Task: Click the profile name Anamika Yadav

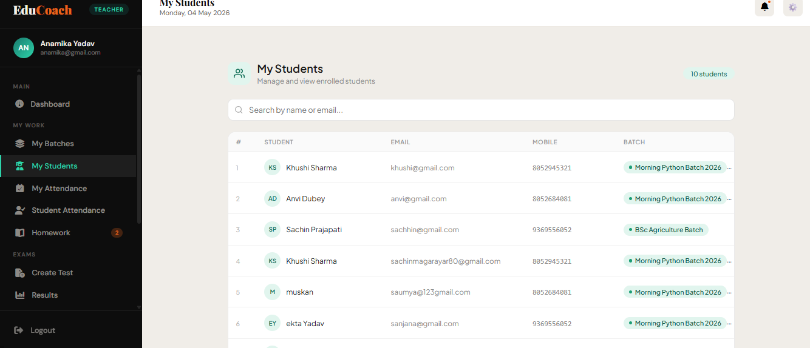Action: [x=67, y=44]
